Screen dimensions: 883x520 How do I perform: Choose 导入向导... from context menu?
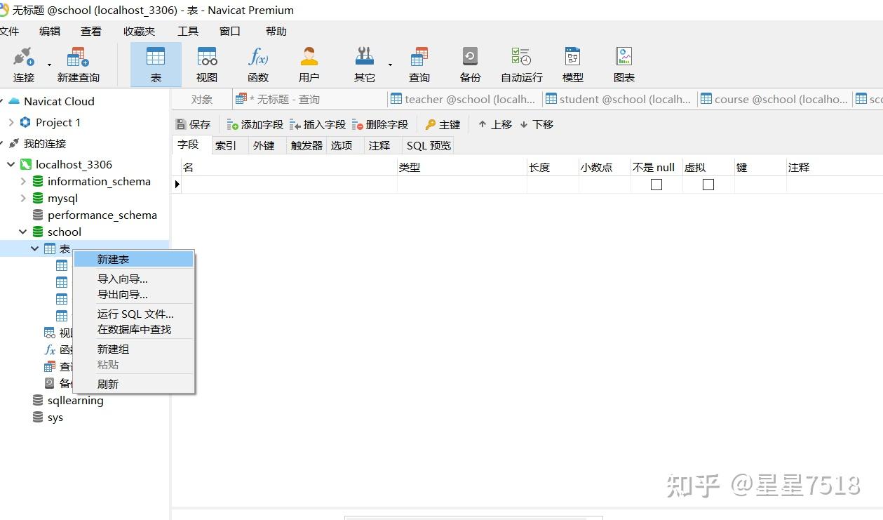[x=133, y=279]
